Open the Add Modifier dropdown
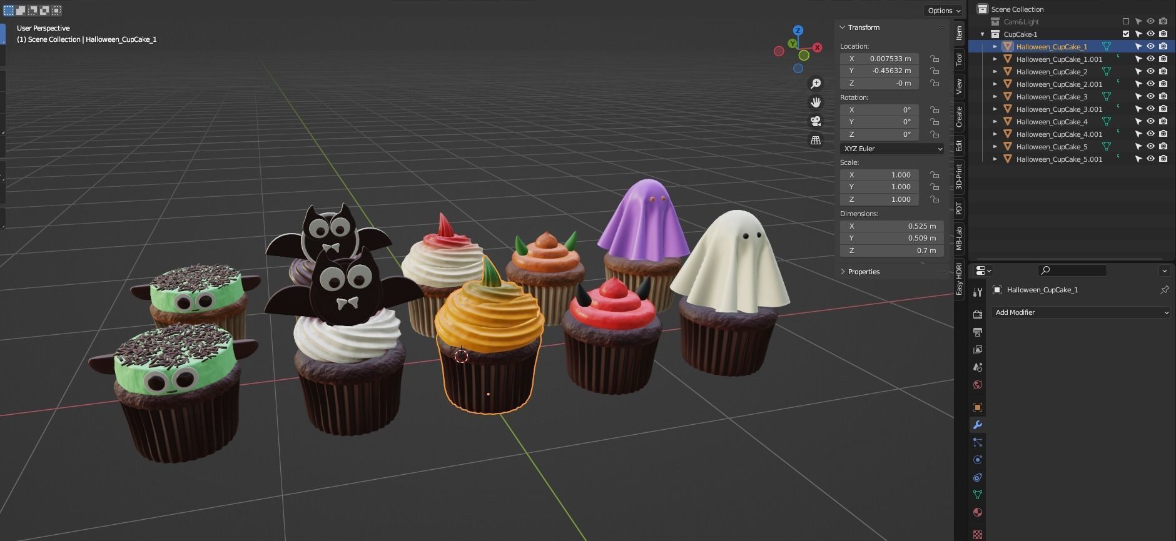The height and width of the screenshot is (541, 1176). point(1081,312)
